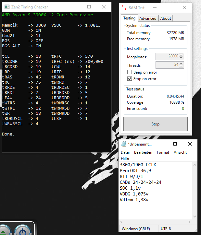
Task: Enable the Beep on error checkbox
Action: (x=130, y=72)
